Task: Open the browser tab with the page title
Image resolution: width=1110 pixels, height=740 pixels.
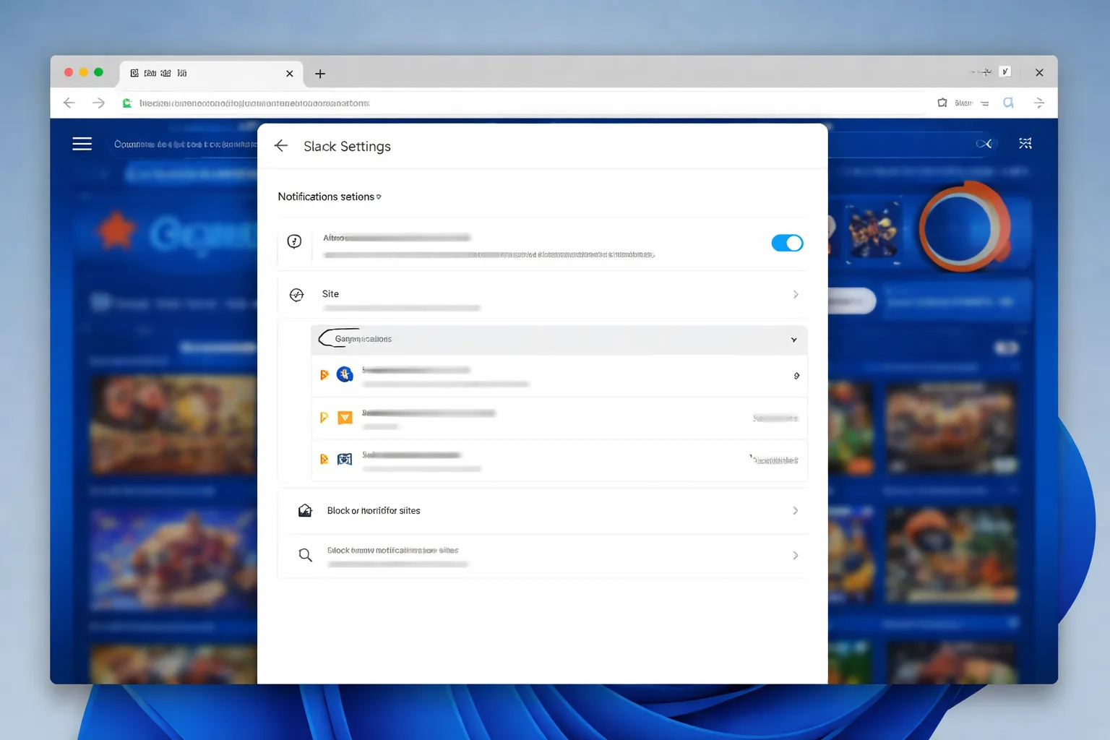Action: click(x=210, y=74)
